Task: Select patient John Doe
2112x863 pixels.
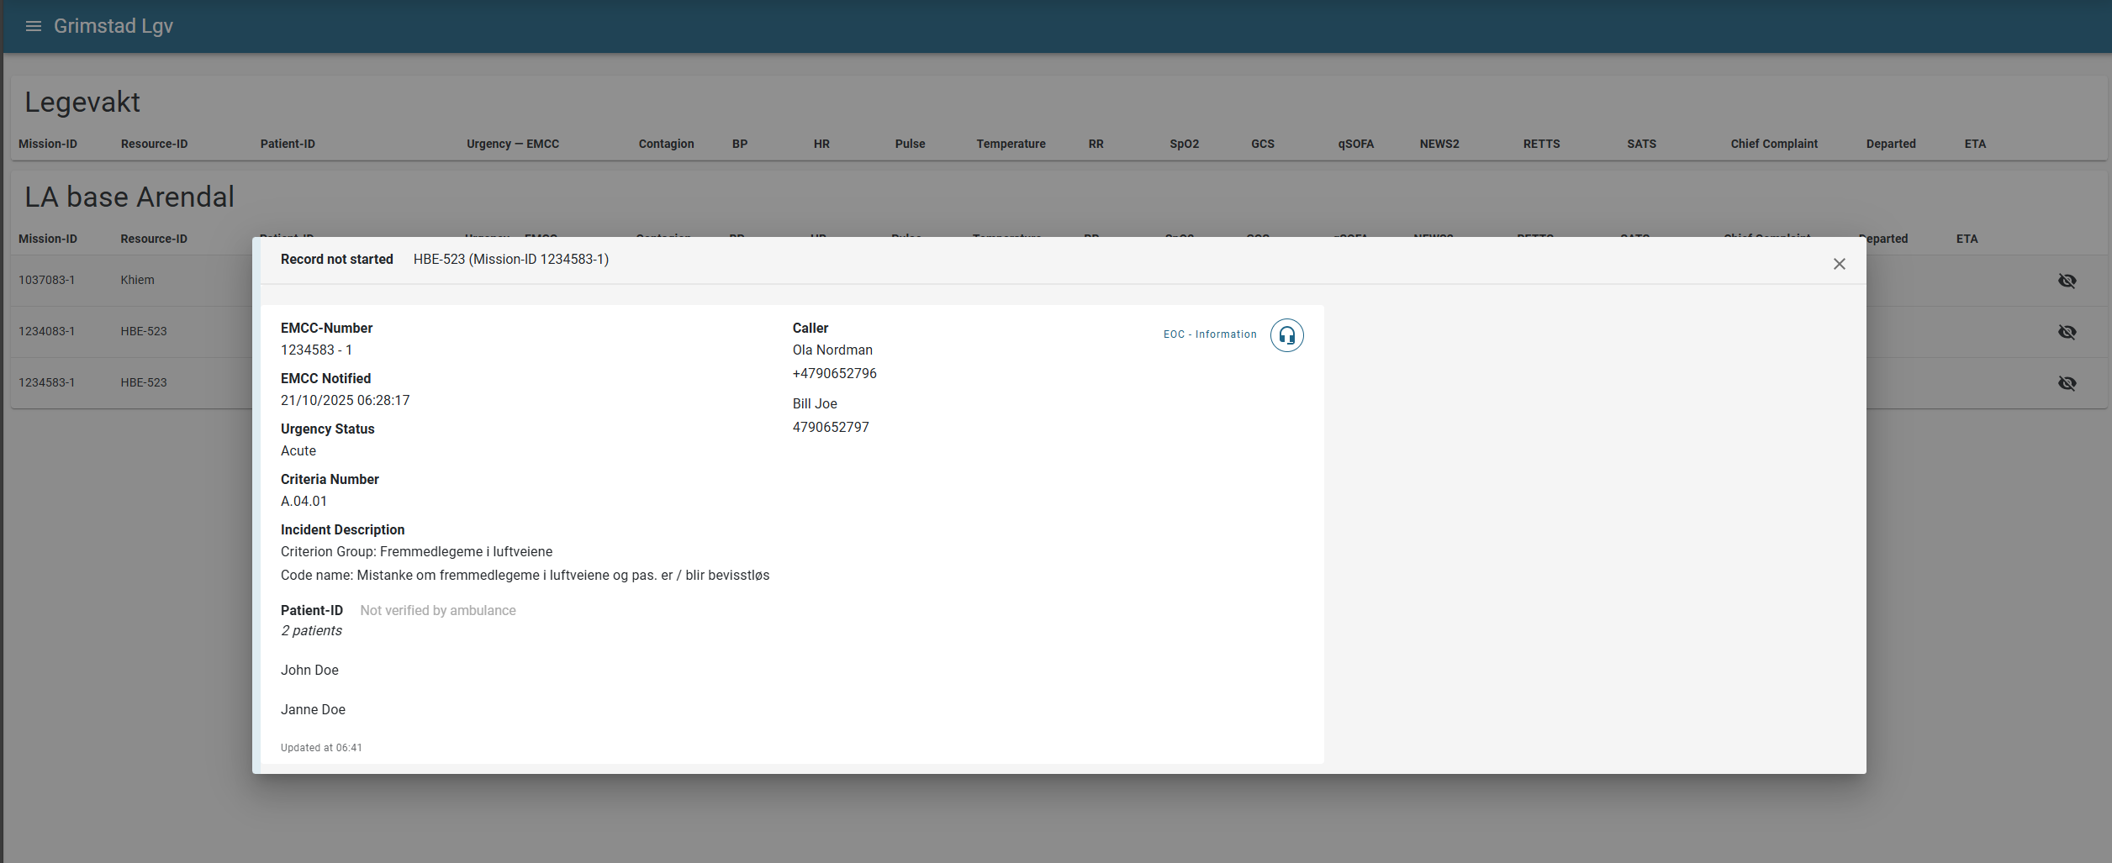Action: click(x=309, y=670)
